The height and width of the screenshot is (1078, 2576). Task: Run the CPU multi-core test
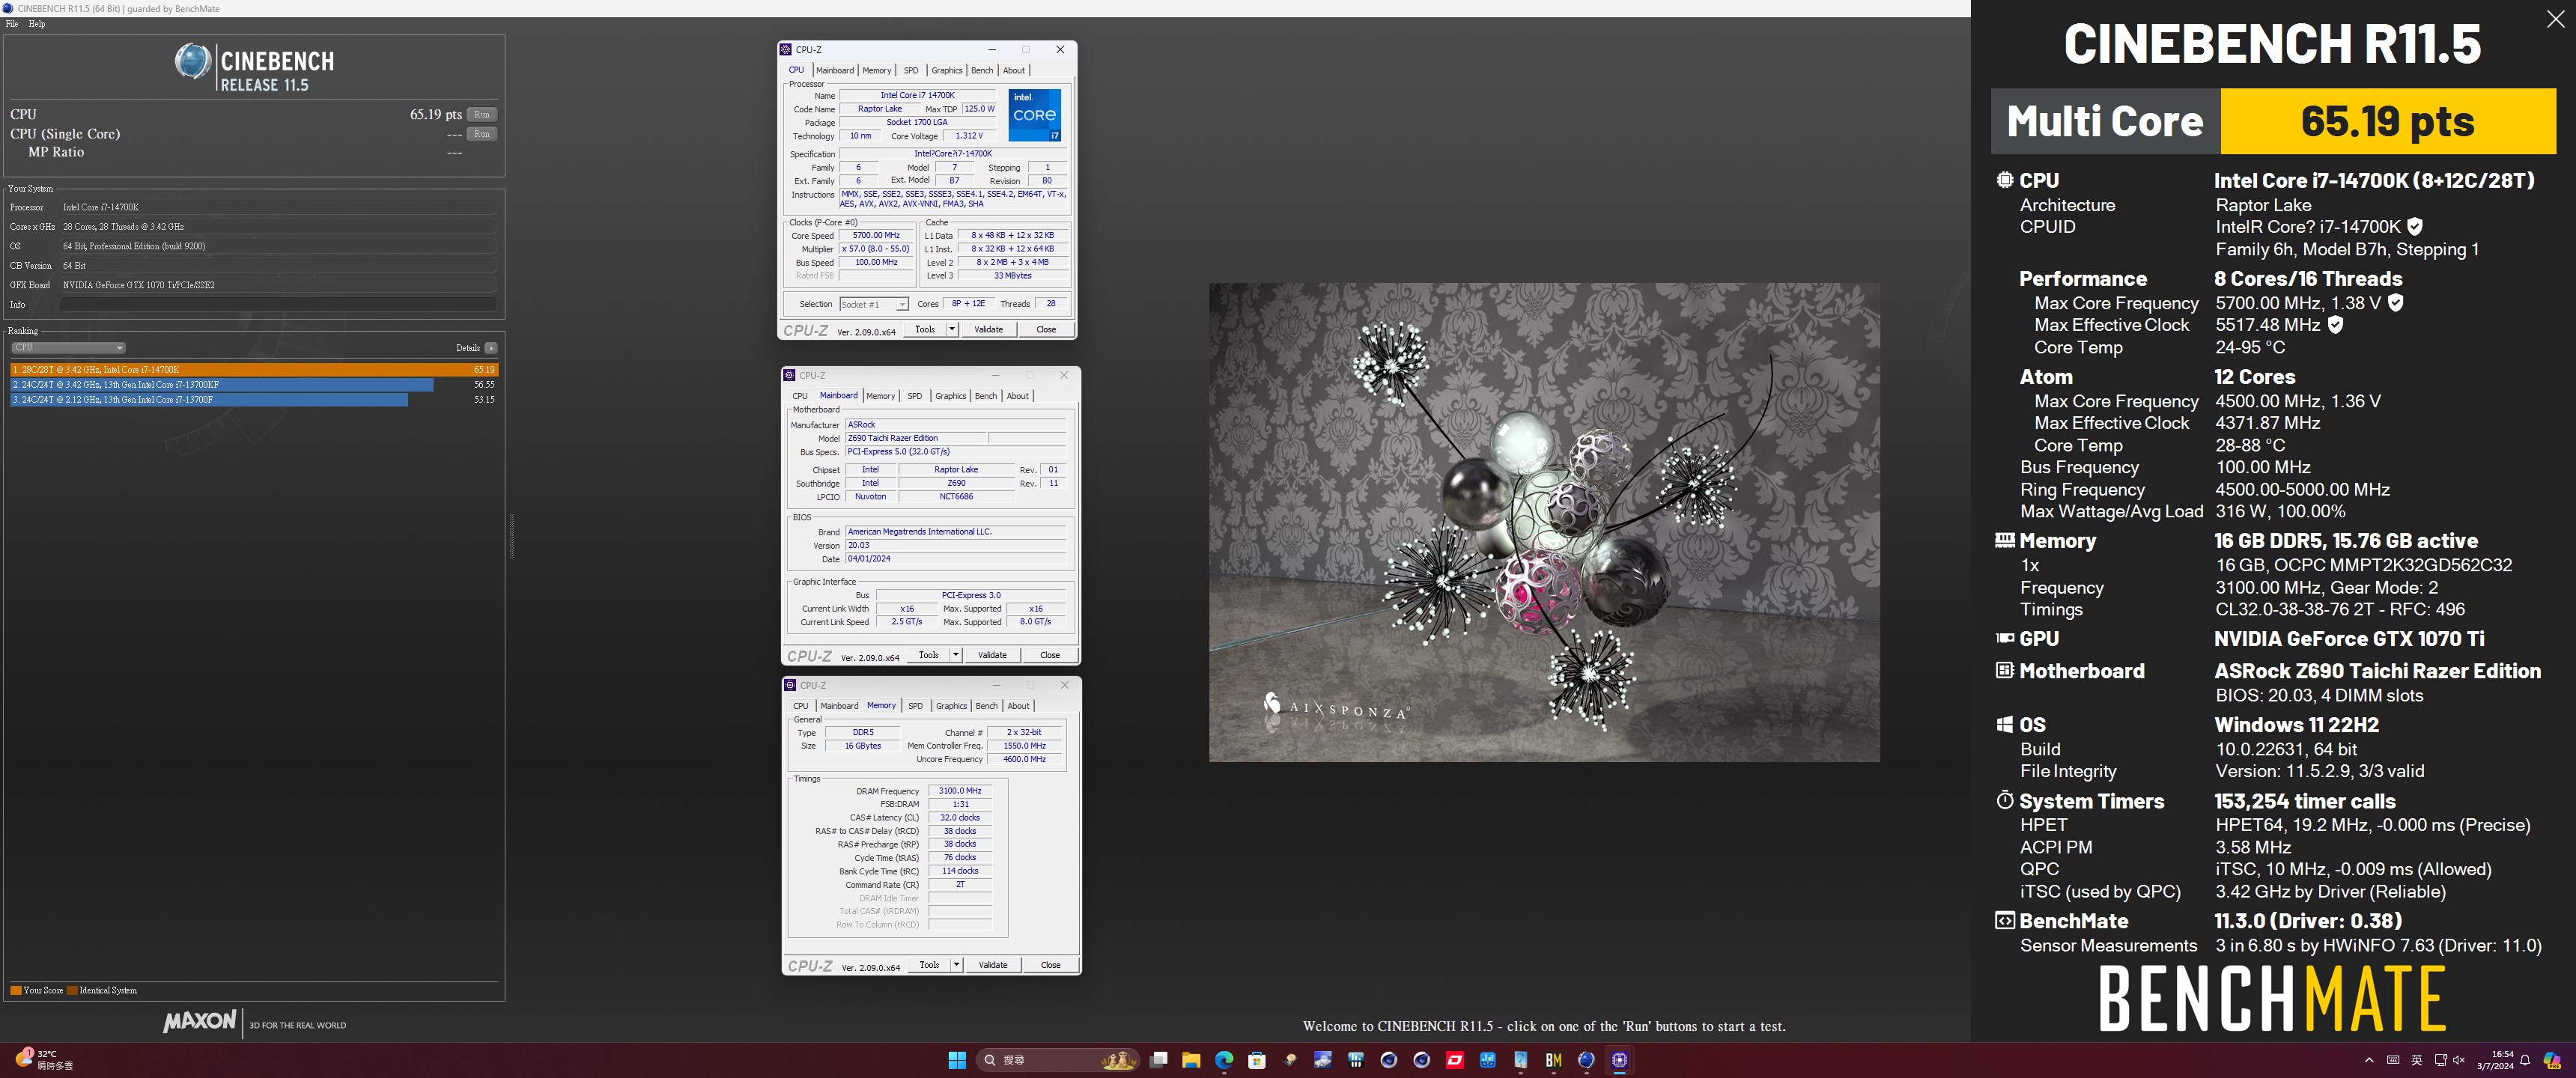(x=482, y=114)
